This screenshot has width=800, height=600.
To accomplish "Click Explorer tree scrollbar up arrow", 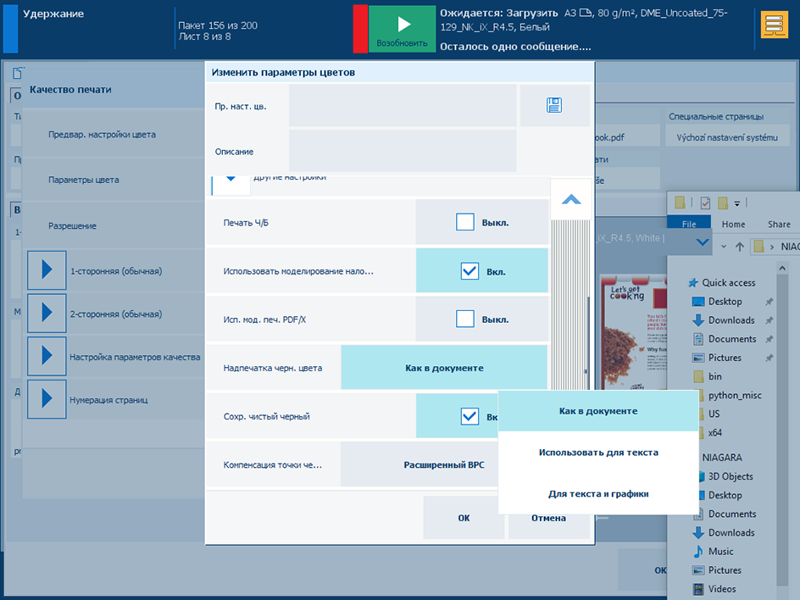I will [x=782, y=267].
